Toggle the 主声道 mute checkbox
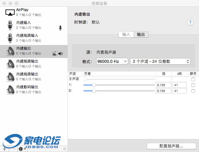 [x=193, y=79]
